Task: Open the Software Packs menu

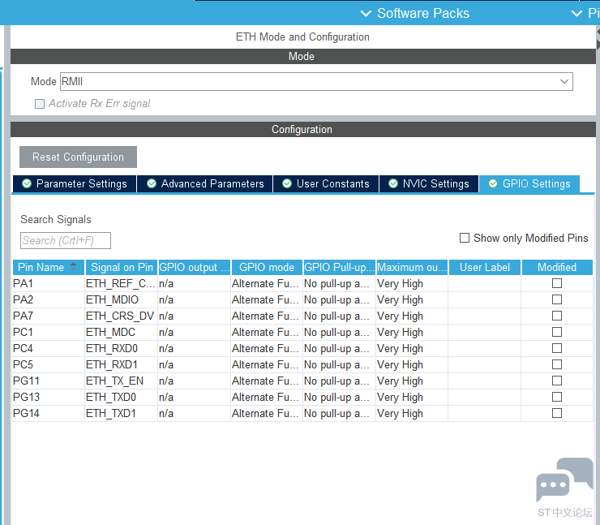Action: tap(415, 14)
